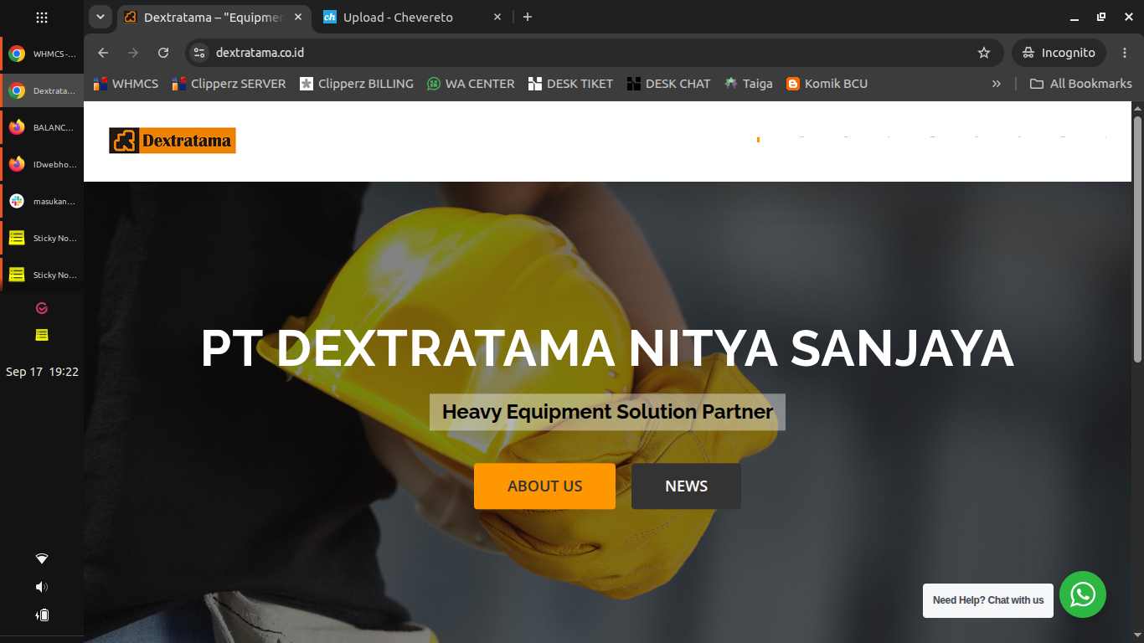The image size is (1144, 643).
Task: Open the Komik BCU bookmark
Action: click(827, 84)
